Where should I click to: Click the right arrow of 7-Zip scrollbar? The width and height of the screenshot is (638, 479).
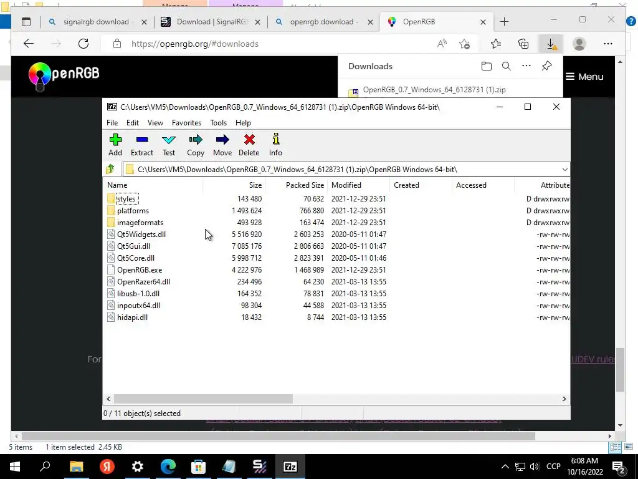[x=564, y=399]
